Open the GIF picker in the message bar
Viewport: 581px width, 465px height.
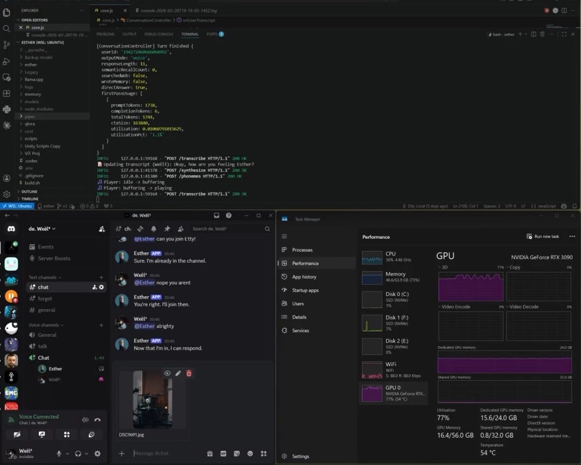pos(223,453)
